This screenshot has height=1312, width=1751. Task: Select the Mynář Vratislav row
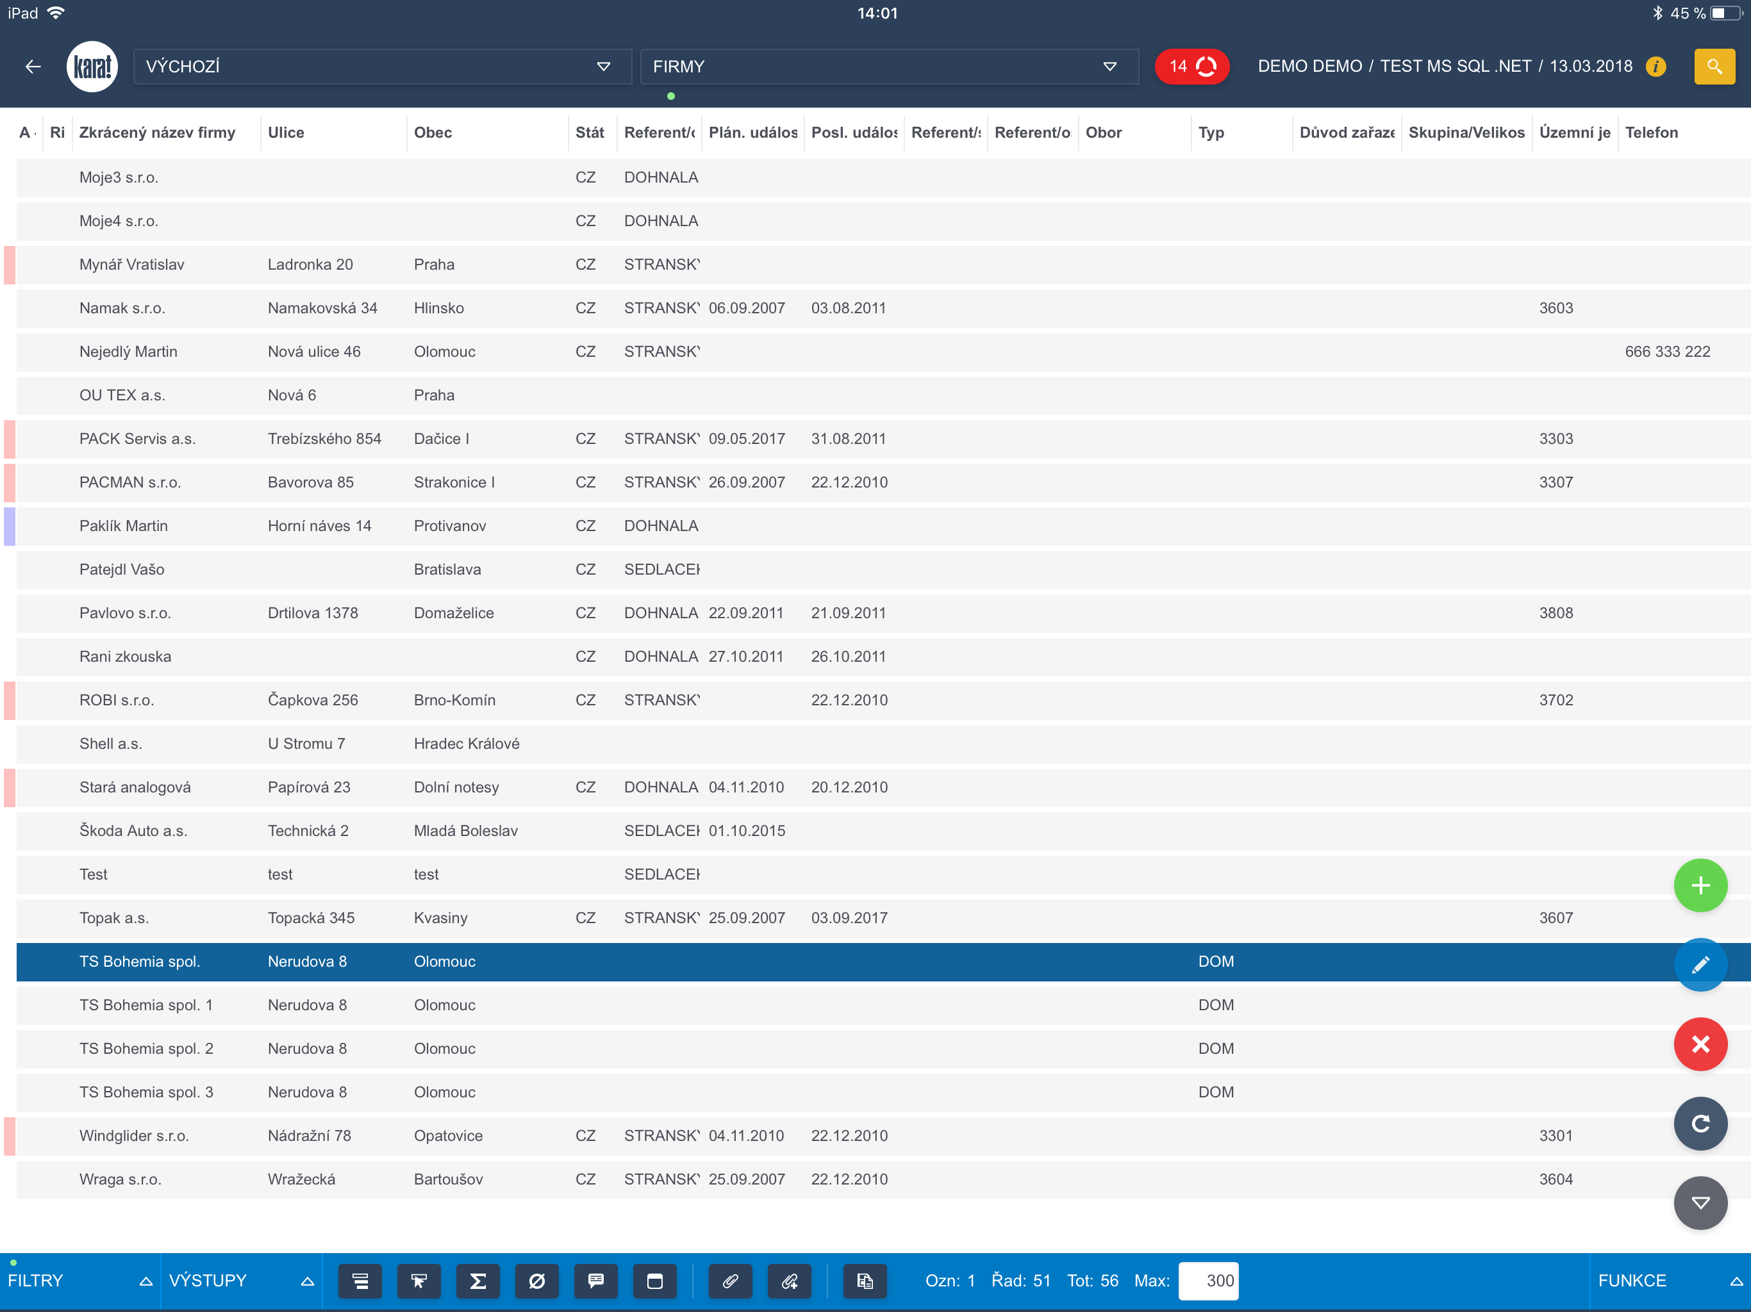[883, 265]
